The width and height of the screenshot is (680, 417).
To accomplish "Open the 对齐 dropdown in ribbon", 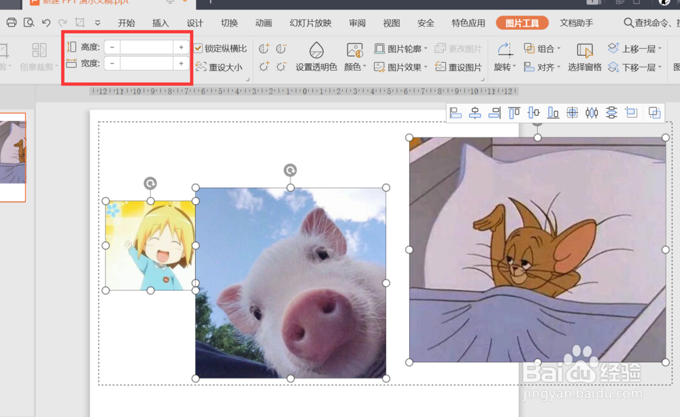I will (x=542, y=67).
